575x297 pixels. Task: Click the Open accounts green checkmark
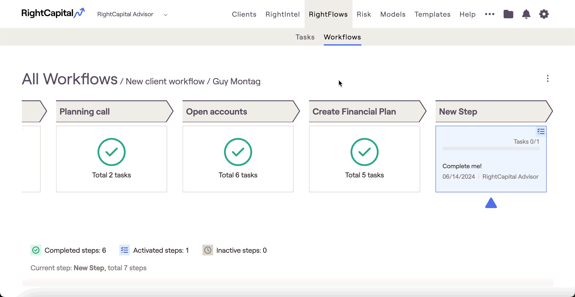pos(238,152)
